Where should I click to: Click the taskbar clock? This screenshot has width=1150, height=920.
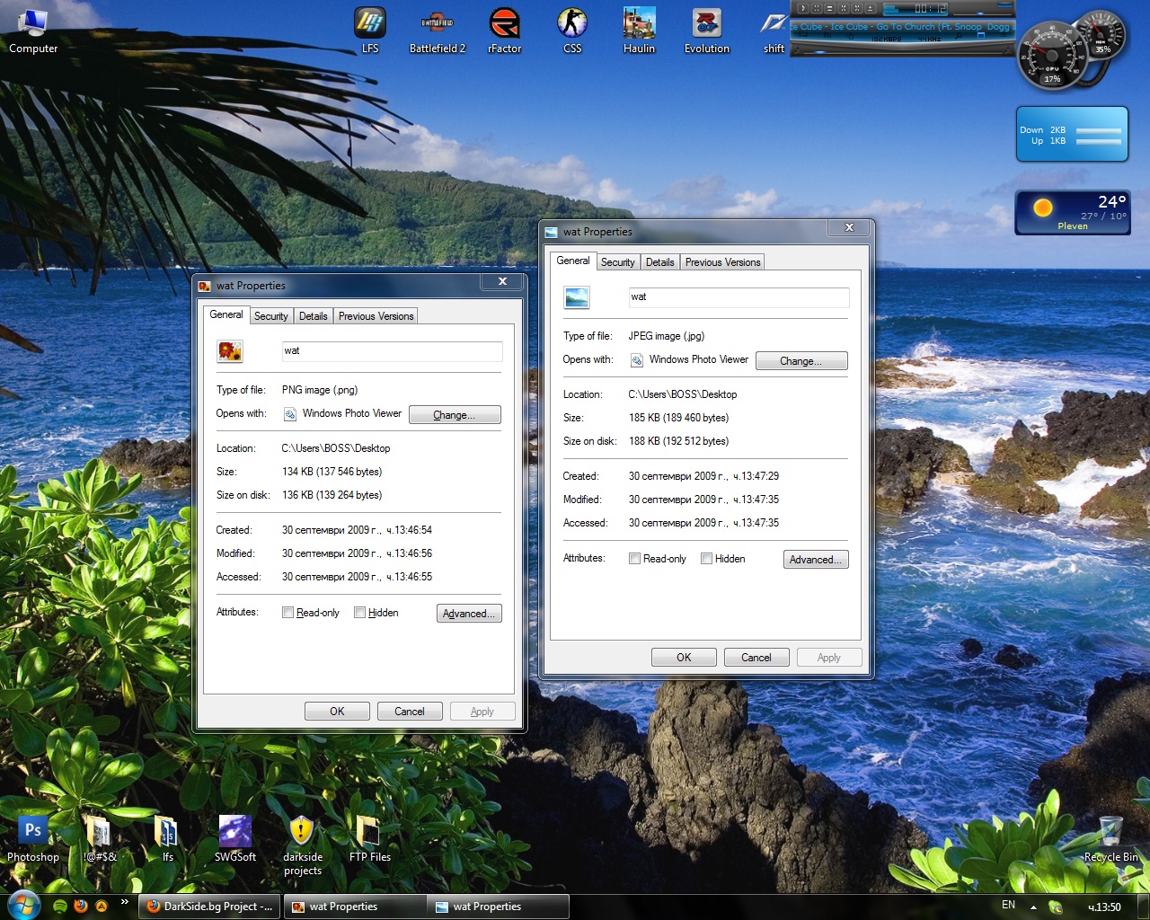(x=1104, y=907)
